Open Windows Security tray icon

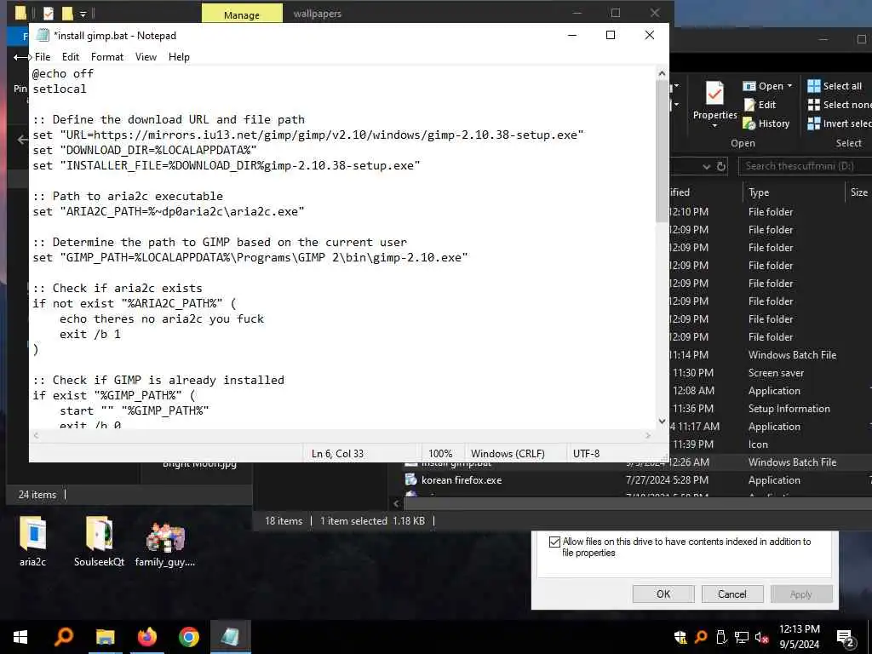[x=680, y=637]
